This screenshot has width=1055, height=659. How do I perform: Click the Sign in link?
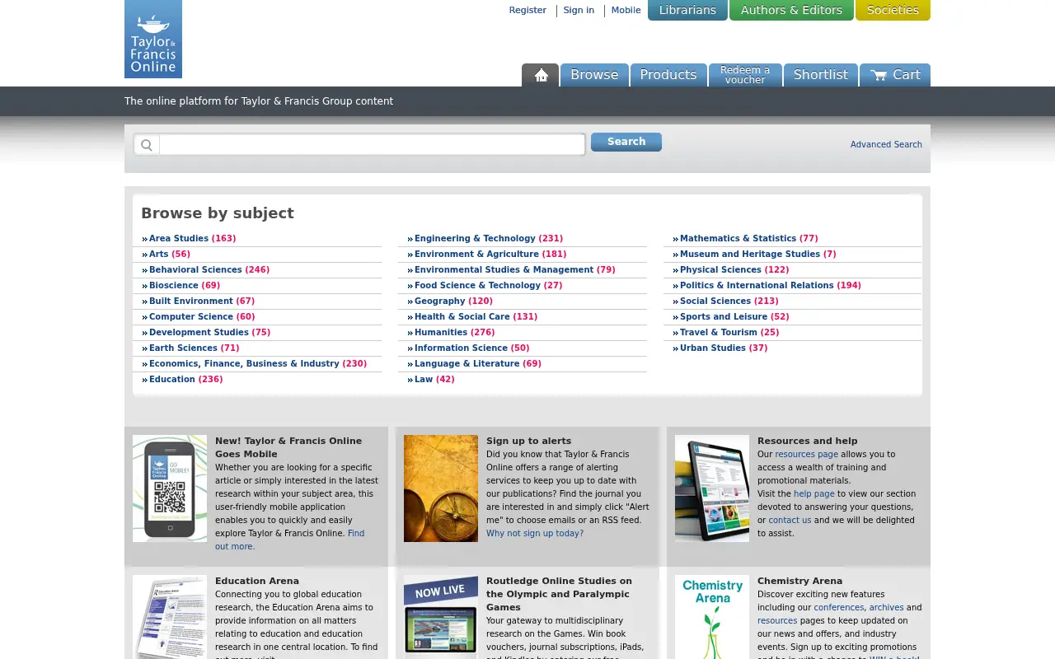coord(579,10)
